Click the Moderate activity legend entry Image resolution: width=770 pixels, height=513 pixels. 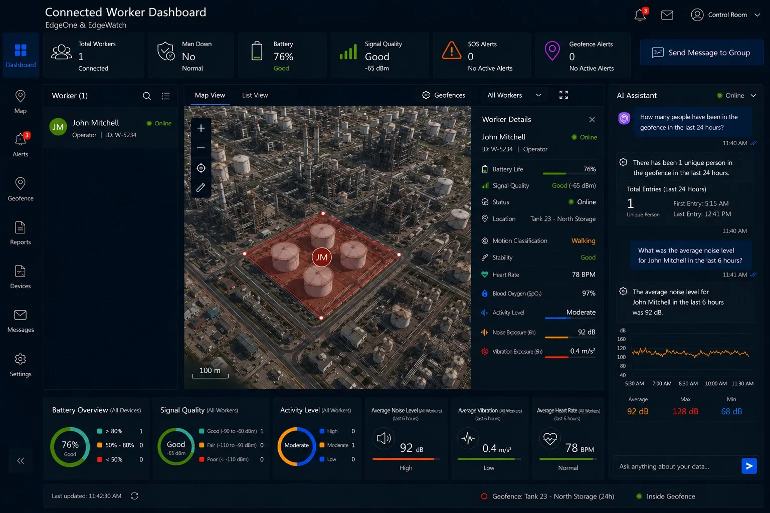click(337, 445)
